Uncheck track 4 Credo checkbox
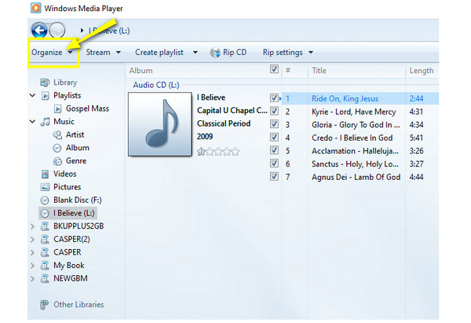Screen dimensions: 471x323 [x=274, y=138]
